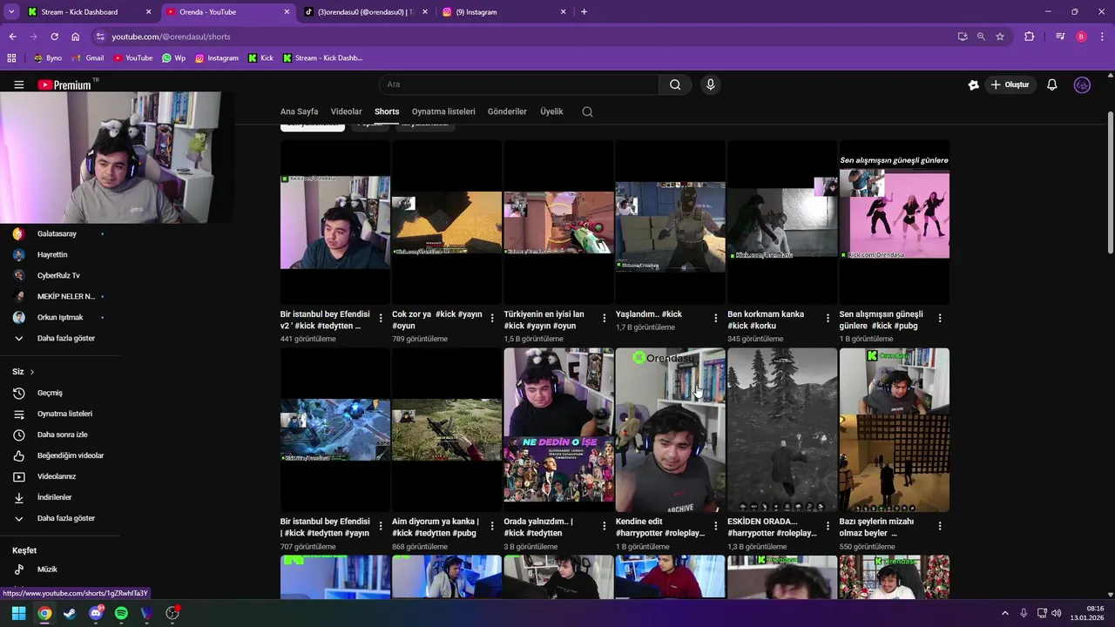1115x627 pixels.
Task: Switch to the Instagram browser tab
Action: point(504,12)
